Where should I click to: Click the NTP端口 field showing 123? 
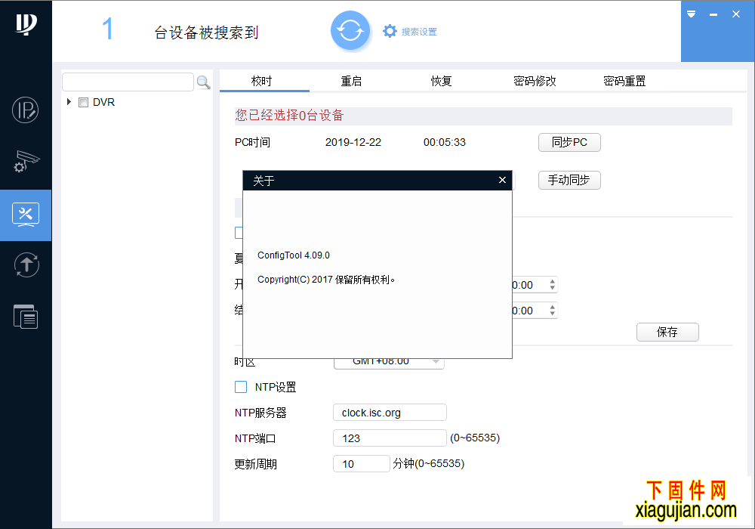pyautogui.click(x=390, y=438)
